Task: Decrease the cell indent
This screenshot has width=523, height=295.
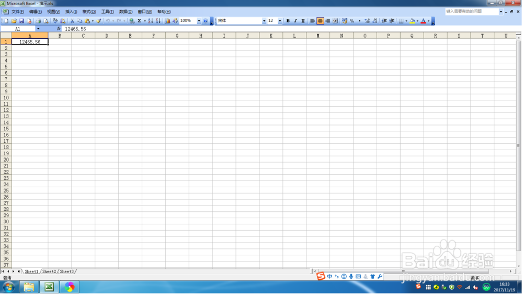Action: coord(384,21)
